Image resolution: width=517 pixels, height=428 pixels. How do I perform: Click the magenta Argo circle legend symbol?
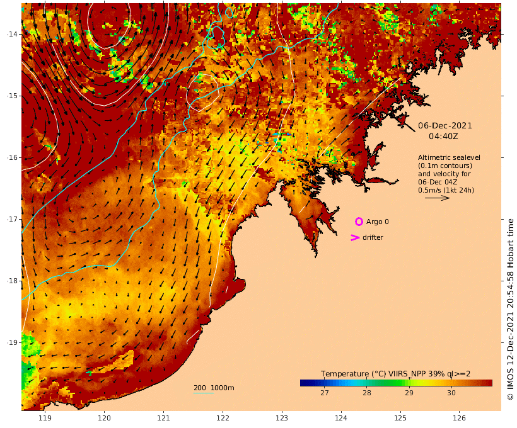coord(359,222)
